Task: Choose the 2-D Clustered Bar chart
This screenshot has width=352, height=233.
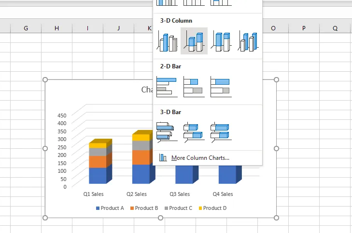Action: pos(167,87)
